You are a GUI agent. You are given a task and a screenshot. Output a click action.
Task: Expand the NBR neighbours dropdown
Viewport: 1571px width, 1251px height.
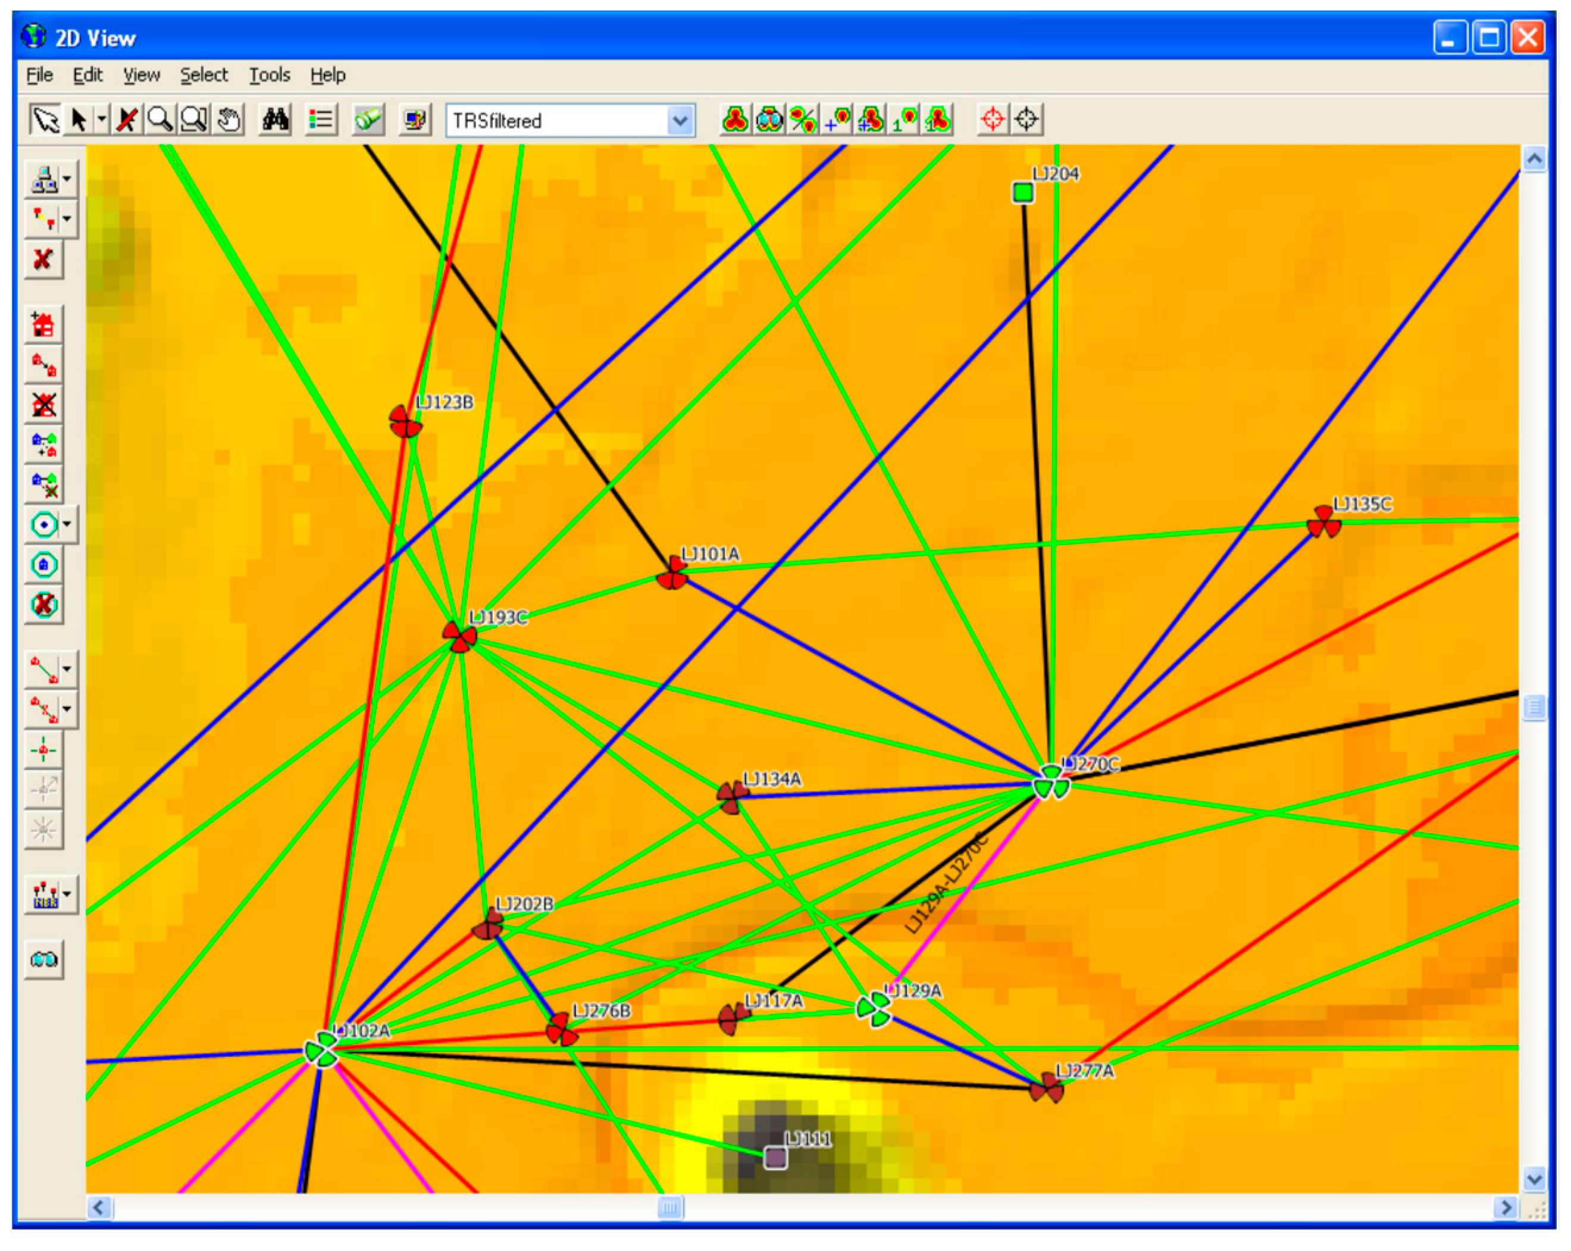tap(67, 894)
